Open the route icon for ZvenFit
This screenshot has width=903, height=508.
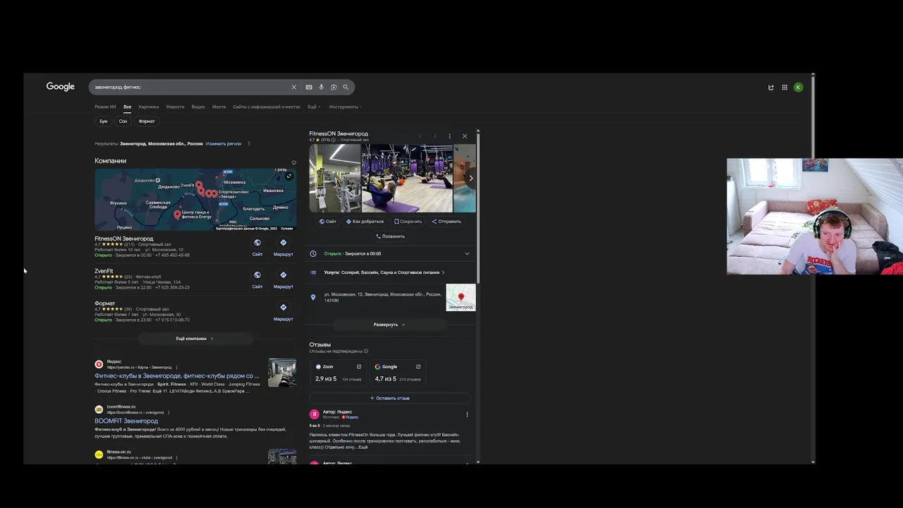(283, 275)
